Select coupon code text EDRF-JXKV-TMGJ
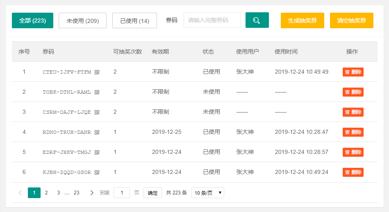Image resolution: width=389 pixels, height=212 pixels. 67,152
